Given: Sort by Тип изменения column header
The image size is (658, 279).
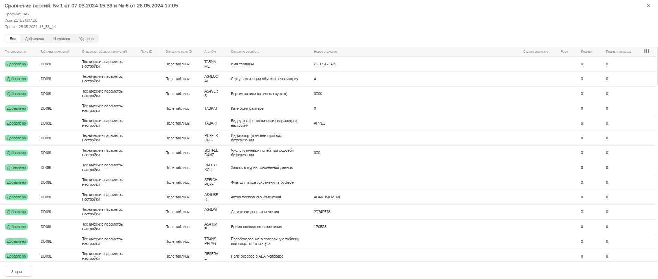Looking at the screenshot, I should [x=16, y=52].
